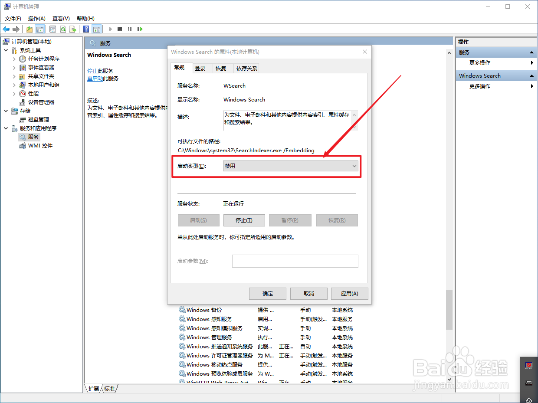
Task: Click the Start service play icon
Action: tap(110, 29)
